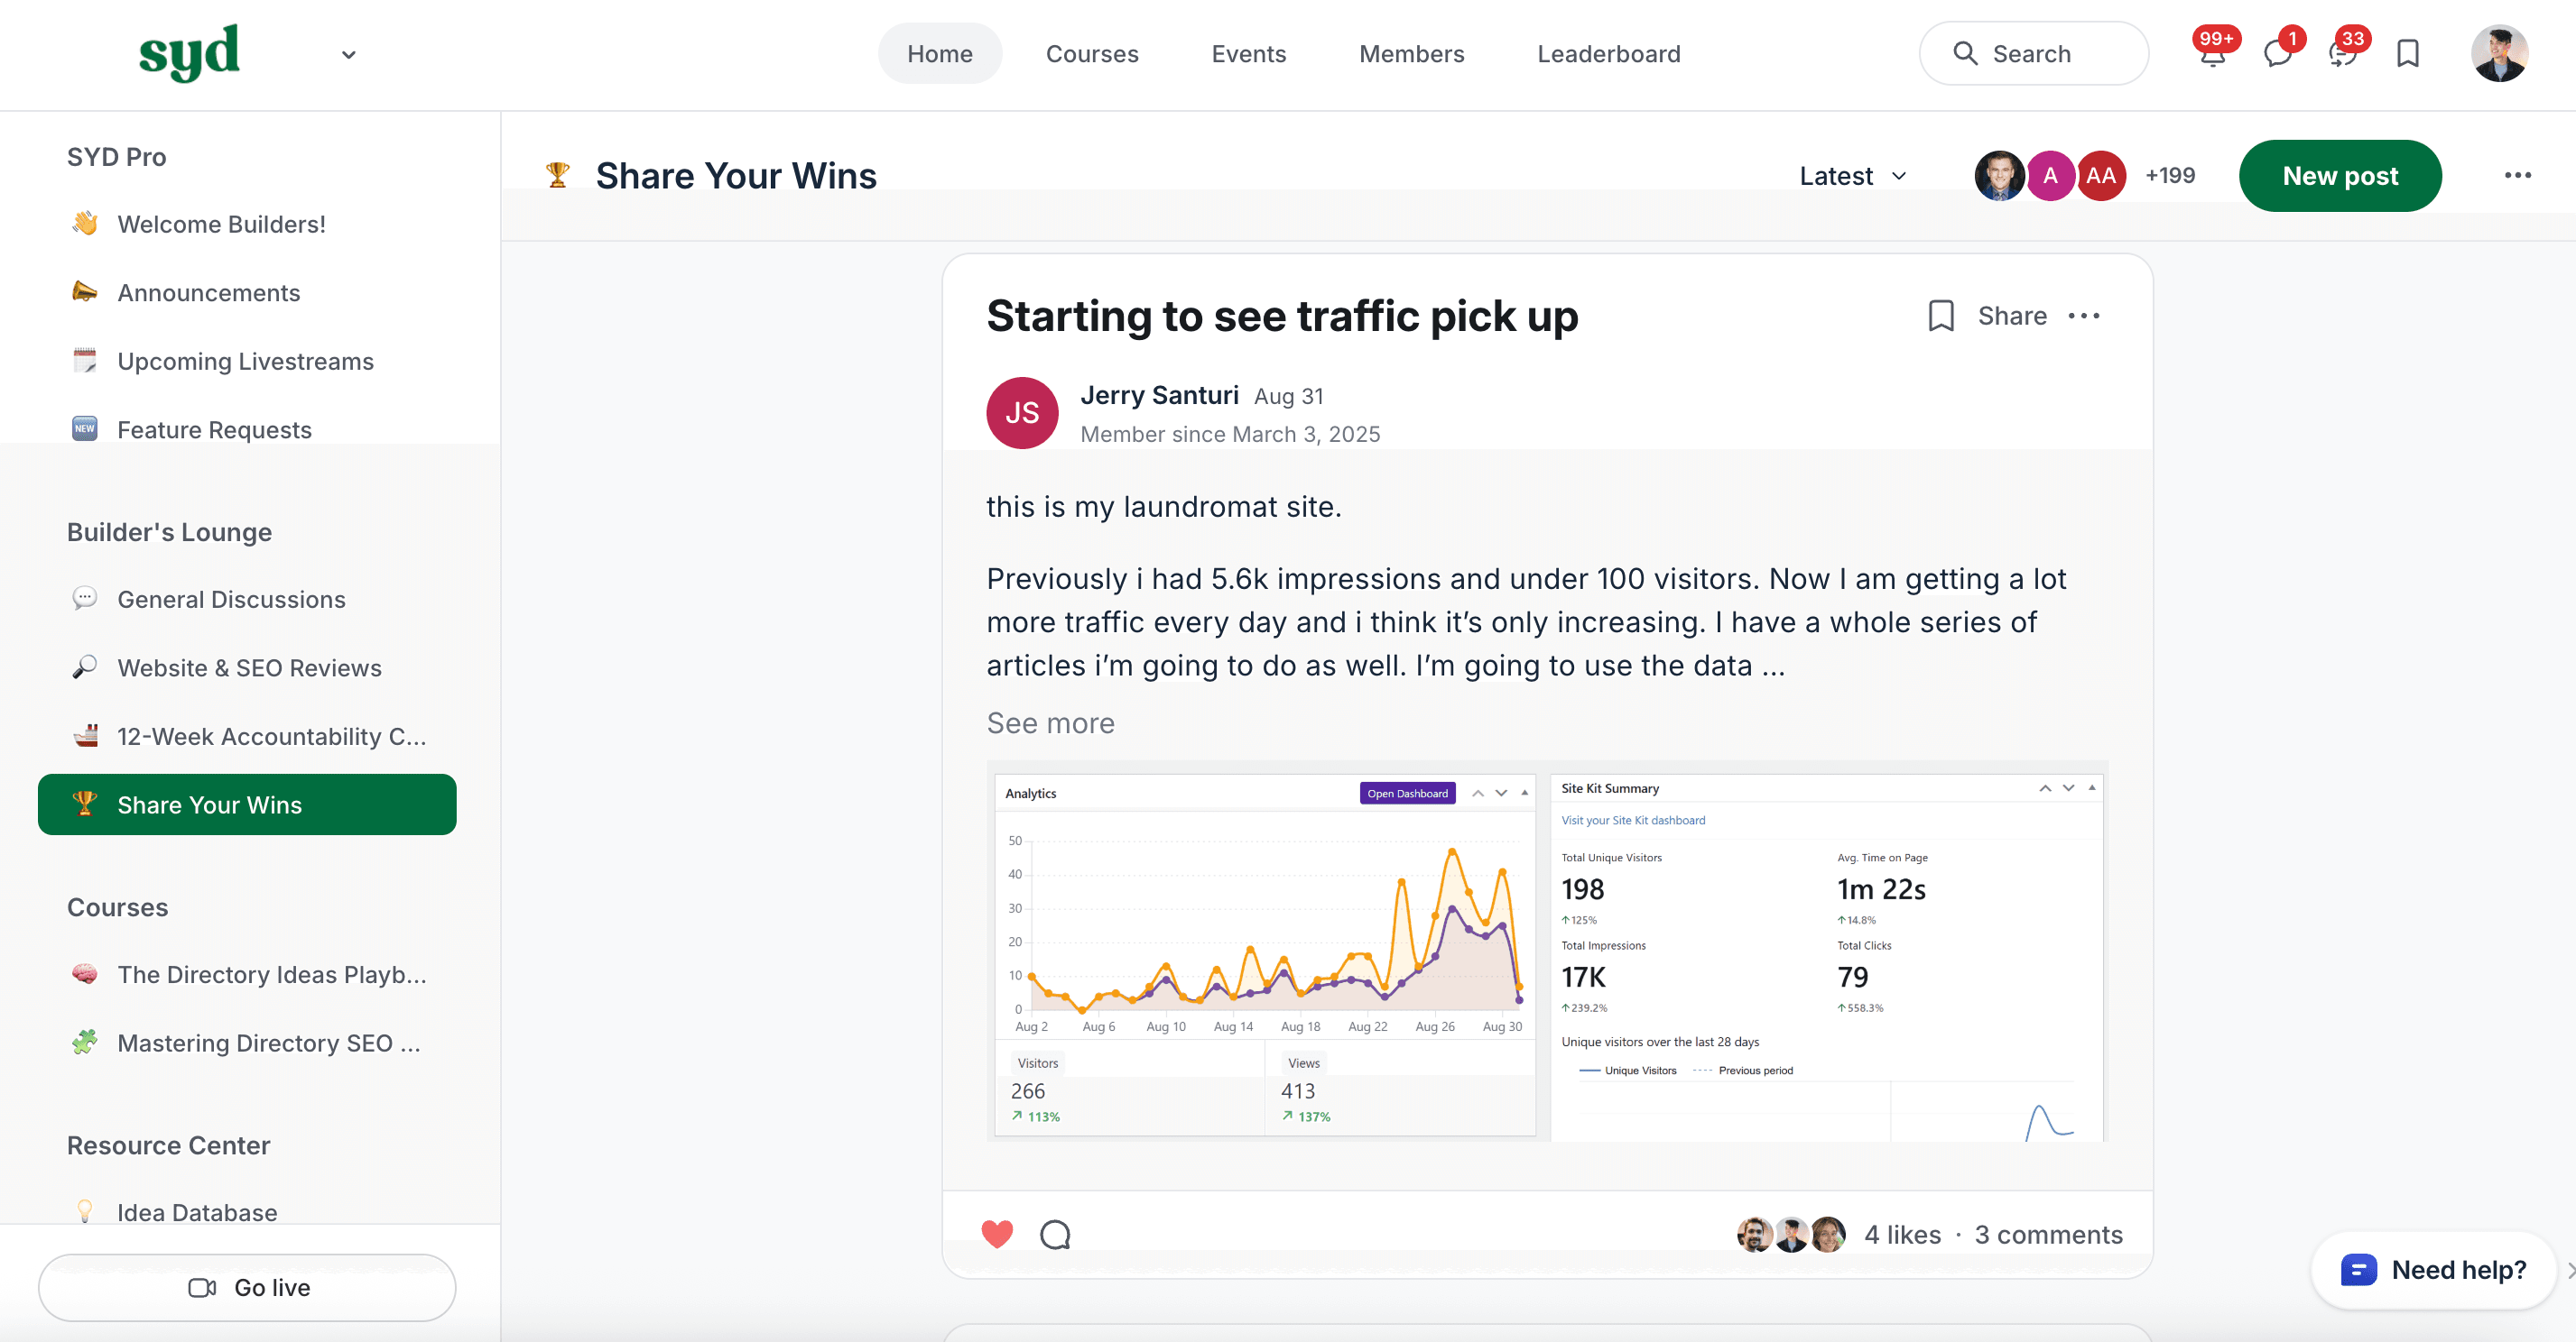This screenshot has height=1342, width=2576.
Task: Click your profile avatar top right
Action: [x=2498, y=53]
